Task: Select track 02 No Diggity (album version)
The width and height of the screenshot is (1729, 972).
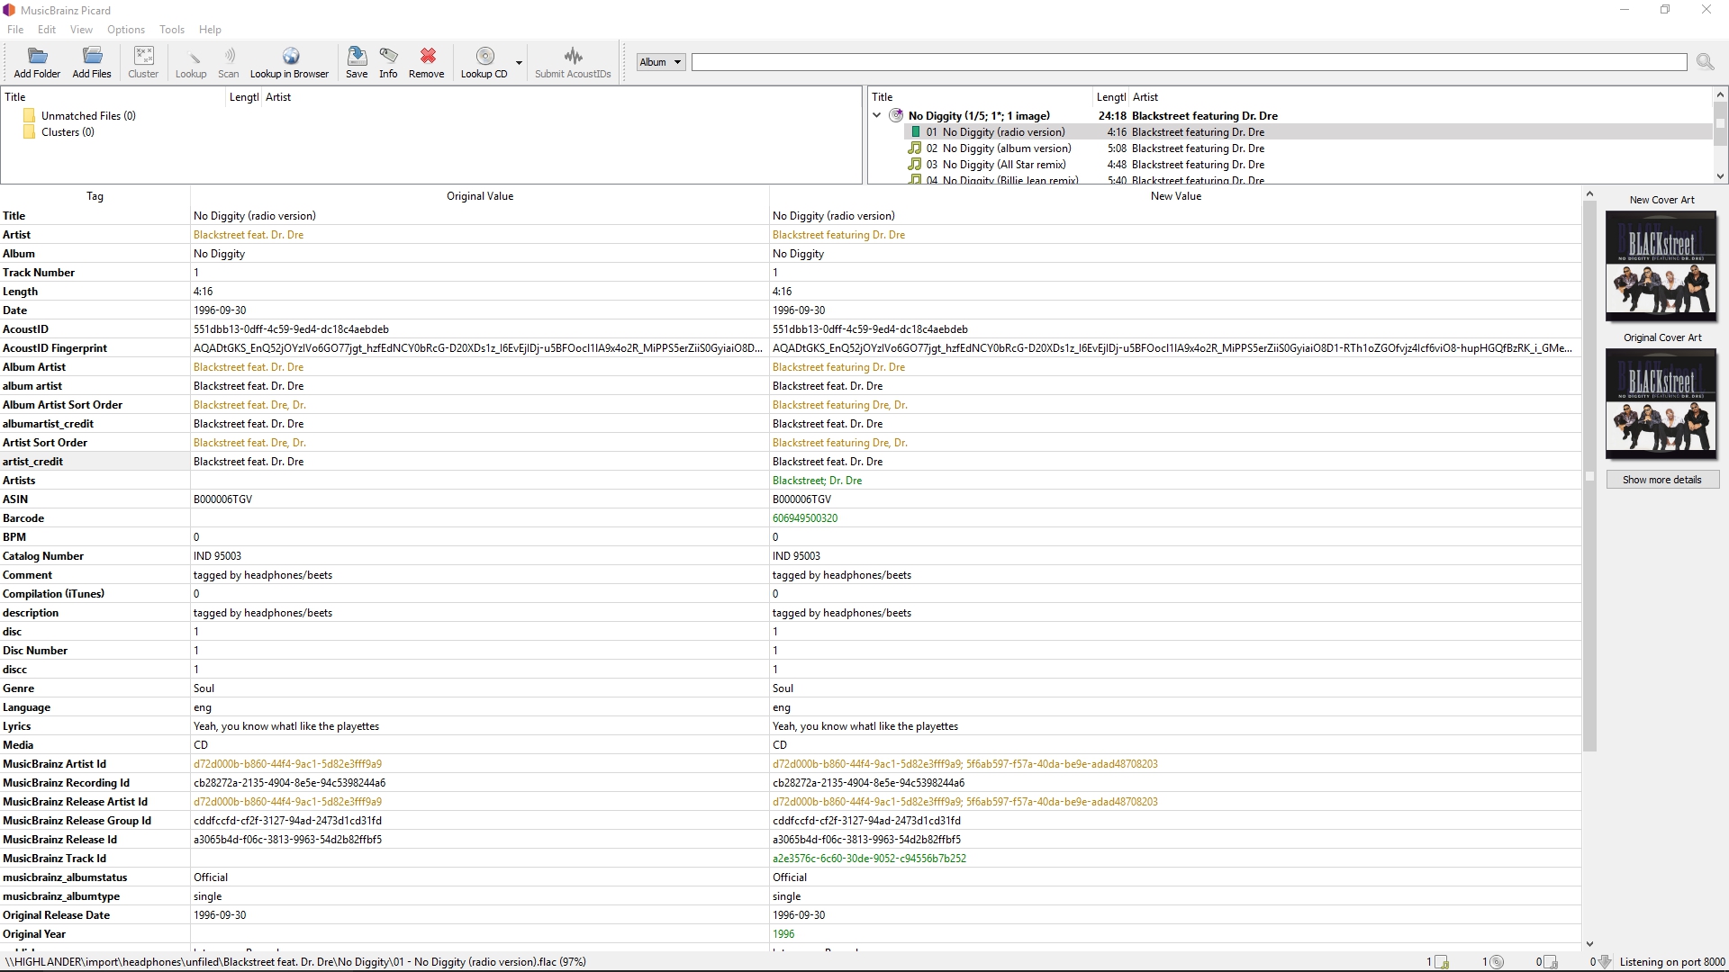Action: coord(1006,148)
